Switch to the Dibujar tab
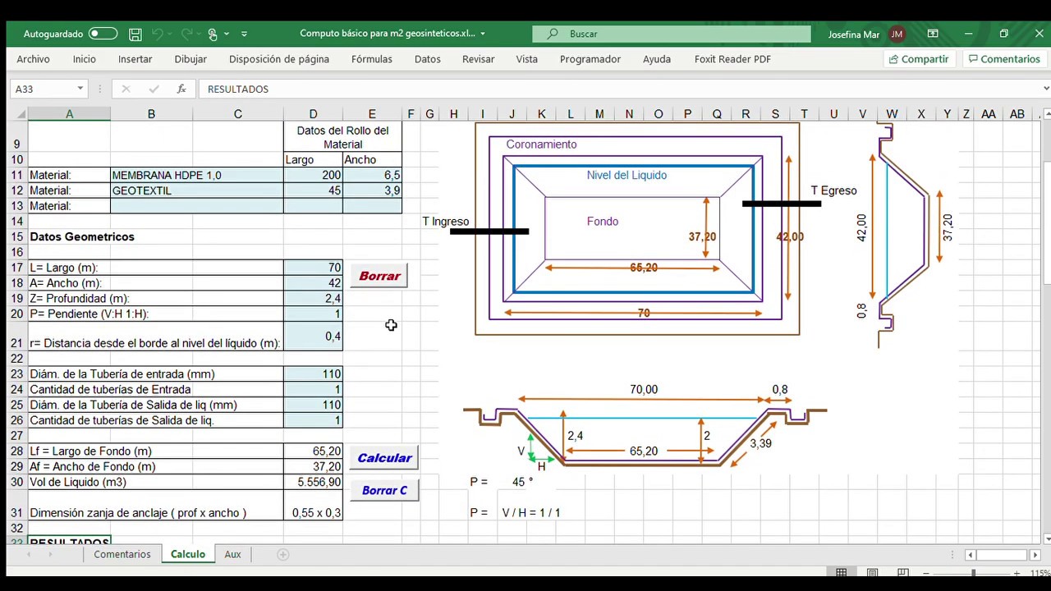Image resolution: width=1051 pixels, height=591 pixels. [190, 59]
